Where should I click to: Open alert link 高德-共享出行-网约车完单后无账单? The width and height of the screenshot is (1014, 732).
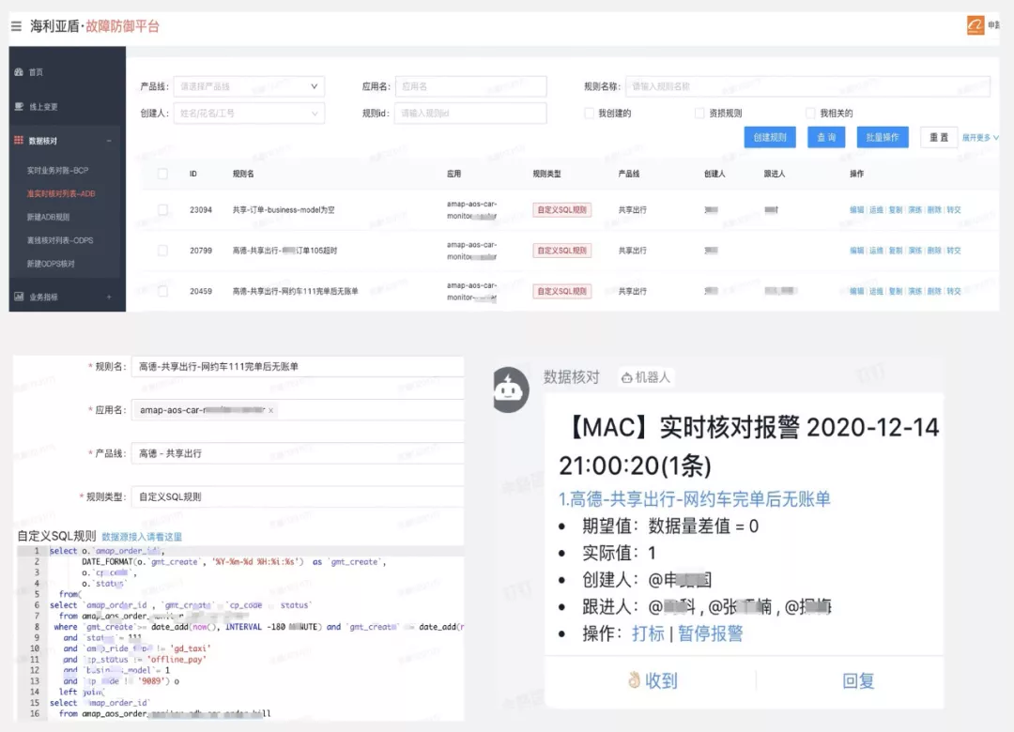(x=694, y=498)
